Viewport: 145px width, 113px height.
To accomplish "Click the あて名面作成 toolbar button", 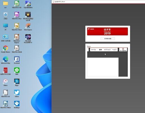I will pos(123,50).
